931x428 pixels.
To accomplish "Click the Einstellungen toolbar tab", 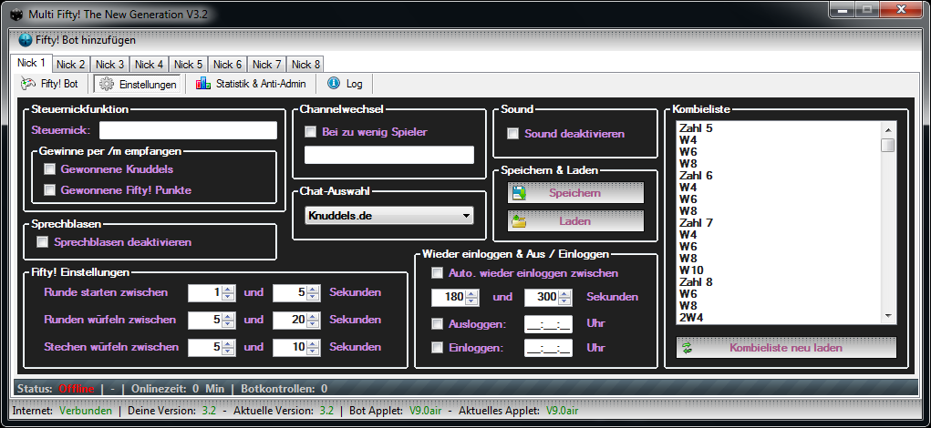I will coord(138,84).
